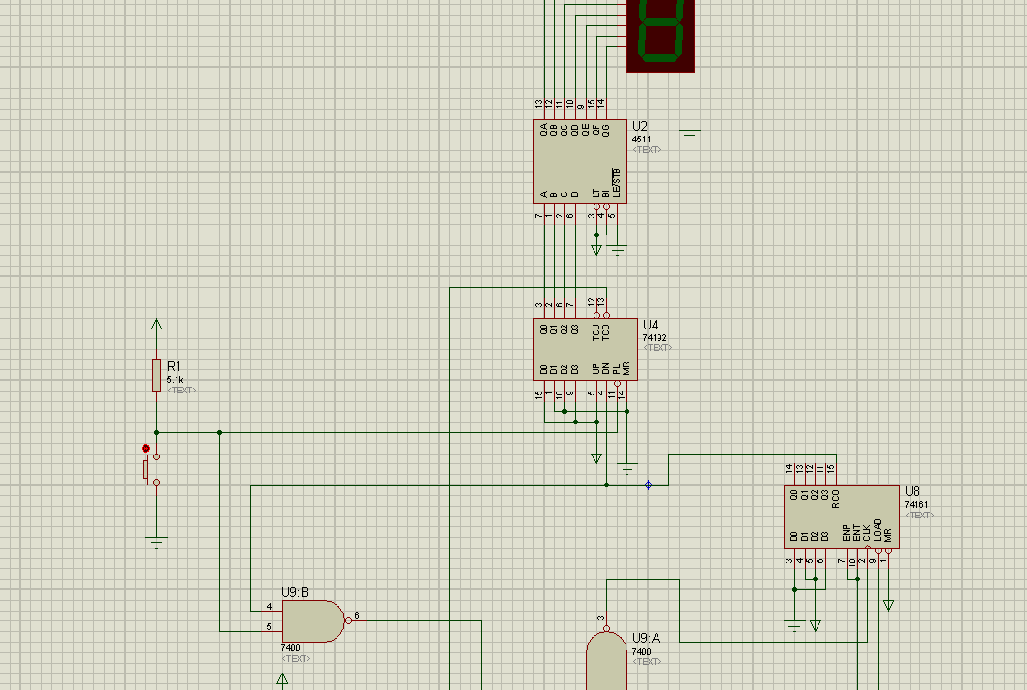The image size is (1027, 690).
Task: Select the ground symbol below U4 MR pin
Action: pos(626,468)
